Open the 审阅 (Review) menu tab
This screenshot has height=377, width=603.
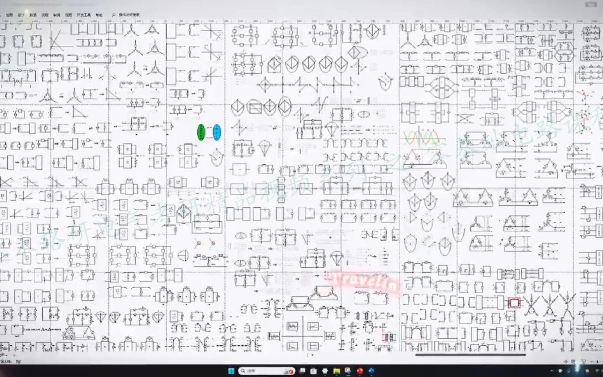[x=57, y=15]
